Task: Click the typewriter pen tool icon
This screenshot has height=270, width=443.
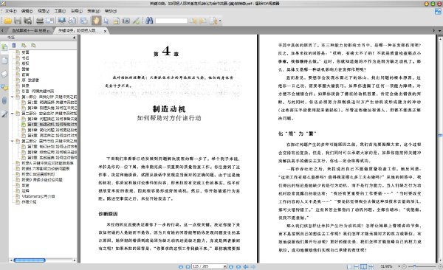Action: 136,21
